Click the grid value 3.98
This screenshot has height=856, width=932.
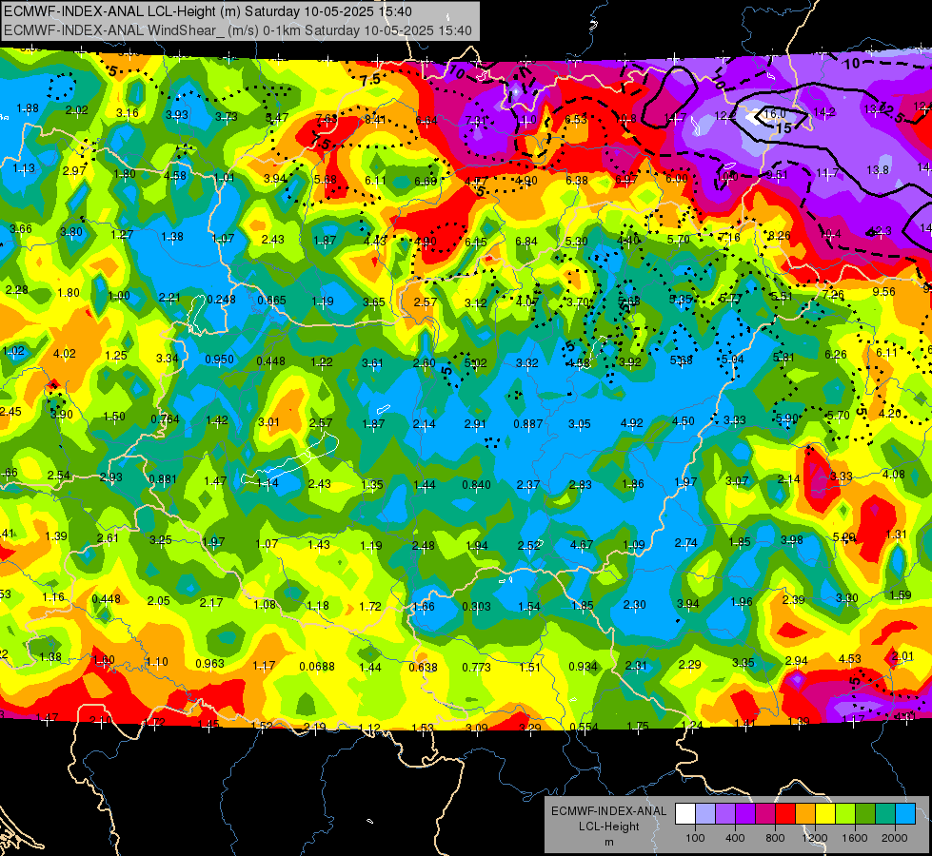tap(792, 539)
